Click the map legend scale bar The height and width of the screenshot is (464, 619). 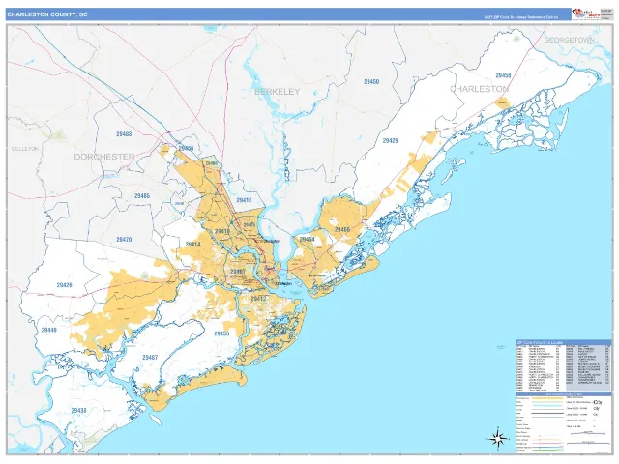pos(588,433)
